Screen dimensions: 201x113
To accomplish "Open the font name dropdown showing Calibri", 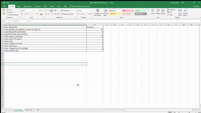I will pyautogui.click(x=27, y=10).
